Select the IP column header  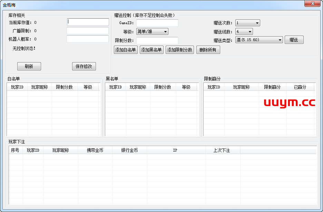pyautogui.click(x=175, y=150)
